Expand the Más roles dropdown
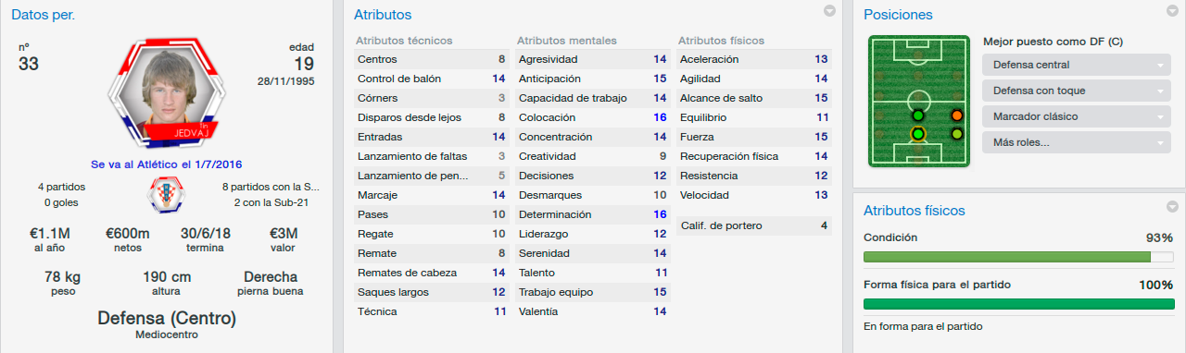Screen dimensions: 1186x353 [x=1076, y=142]
